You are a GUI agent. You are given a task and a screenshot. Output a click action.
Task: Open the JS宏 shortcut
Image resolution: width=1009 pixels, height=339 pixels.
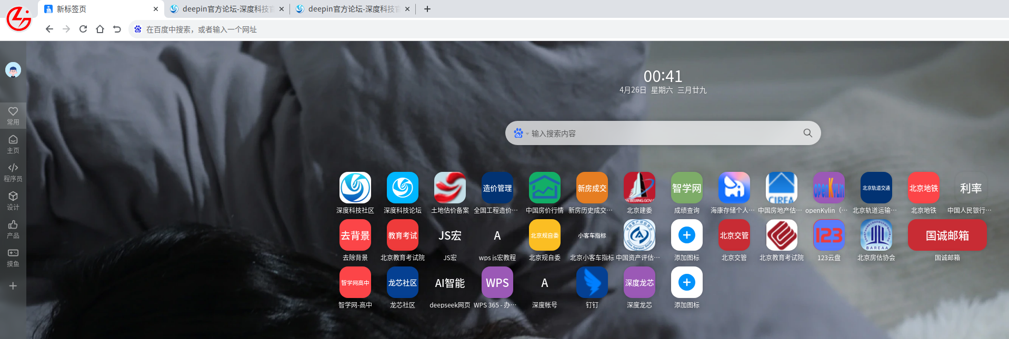pos(450,235)
